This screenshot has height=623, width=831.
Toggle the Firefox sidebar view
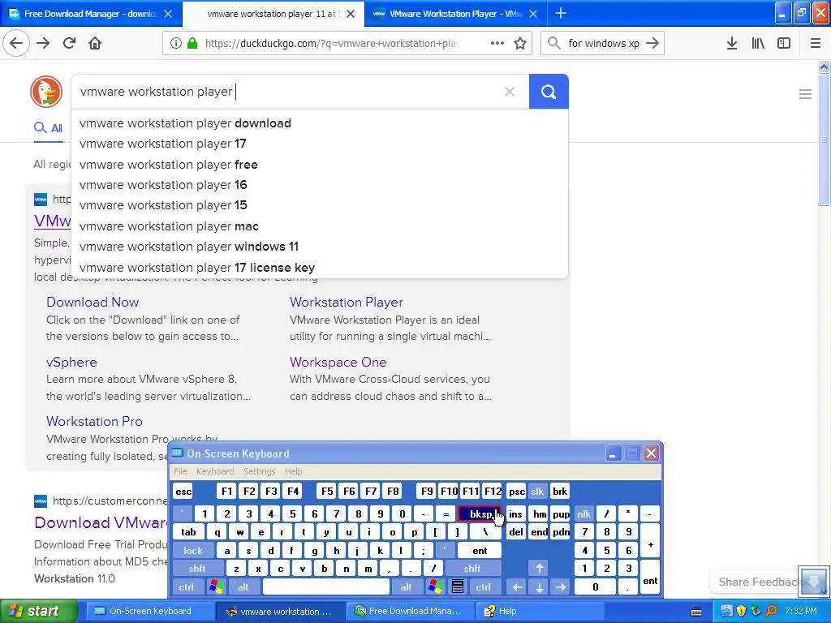point(784,43)
